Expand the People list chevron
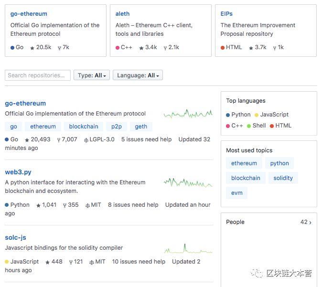 coord(310,223)
